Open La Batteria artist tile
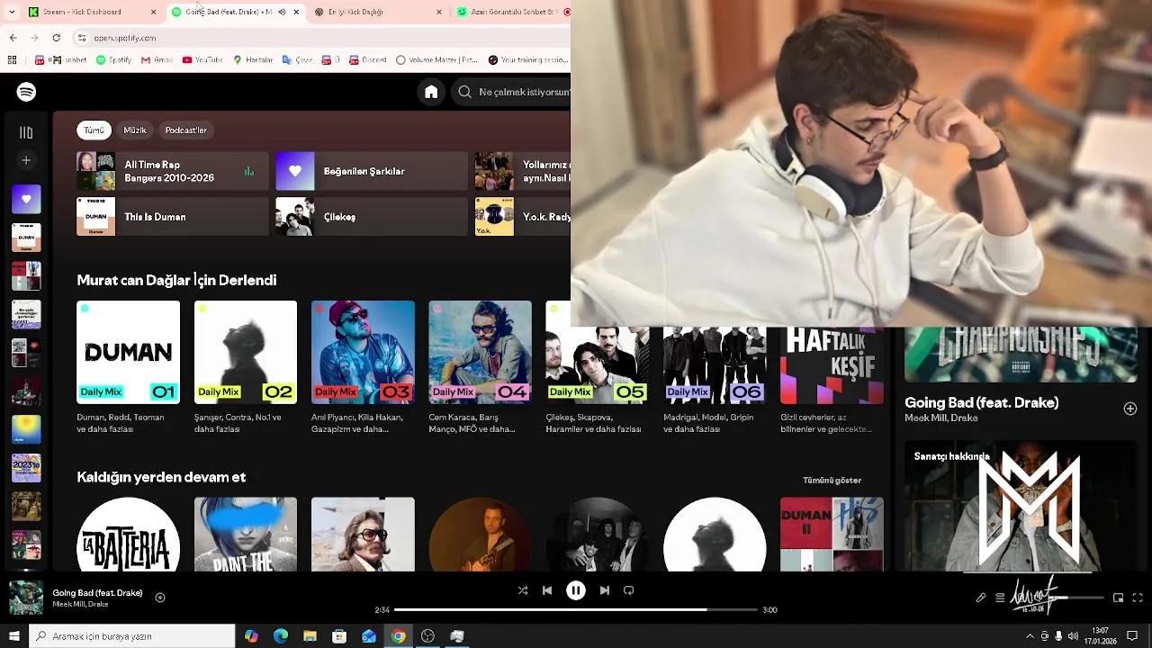1152x648 pixels. pyautogui.click(x=128, y=535)
